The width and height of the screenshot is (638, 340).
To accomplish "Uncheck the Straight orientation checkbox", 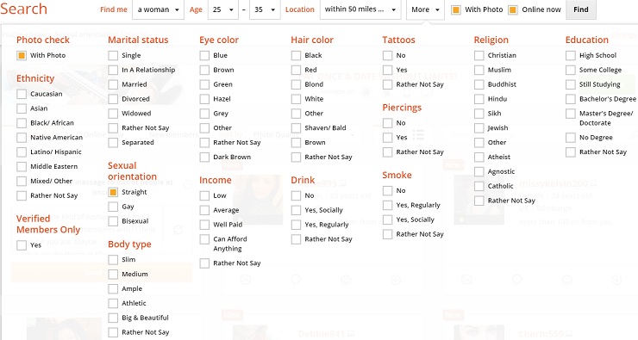I will (113, 192).
